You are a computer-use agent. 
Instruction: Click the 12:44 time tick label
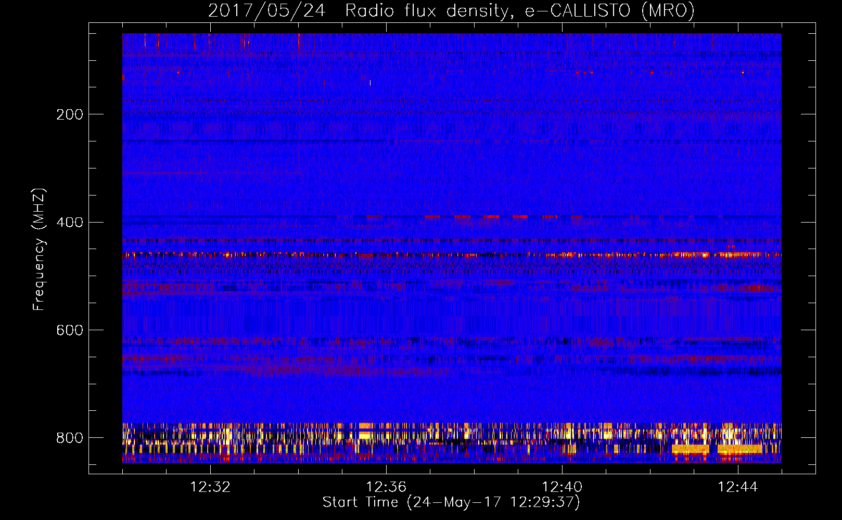(x=738, y=487)
